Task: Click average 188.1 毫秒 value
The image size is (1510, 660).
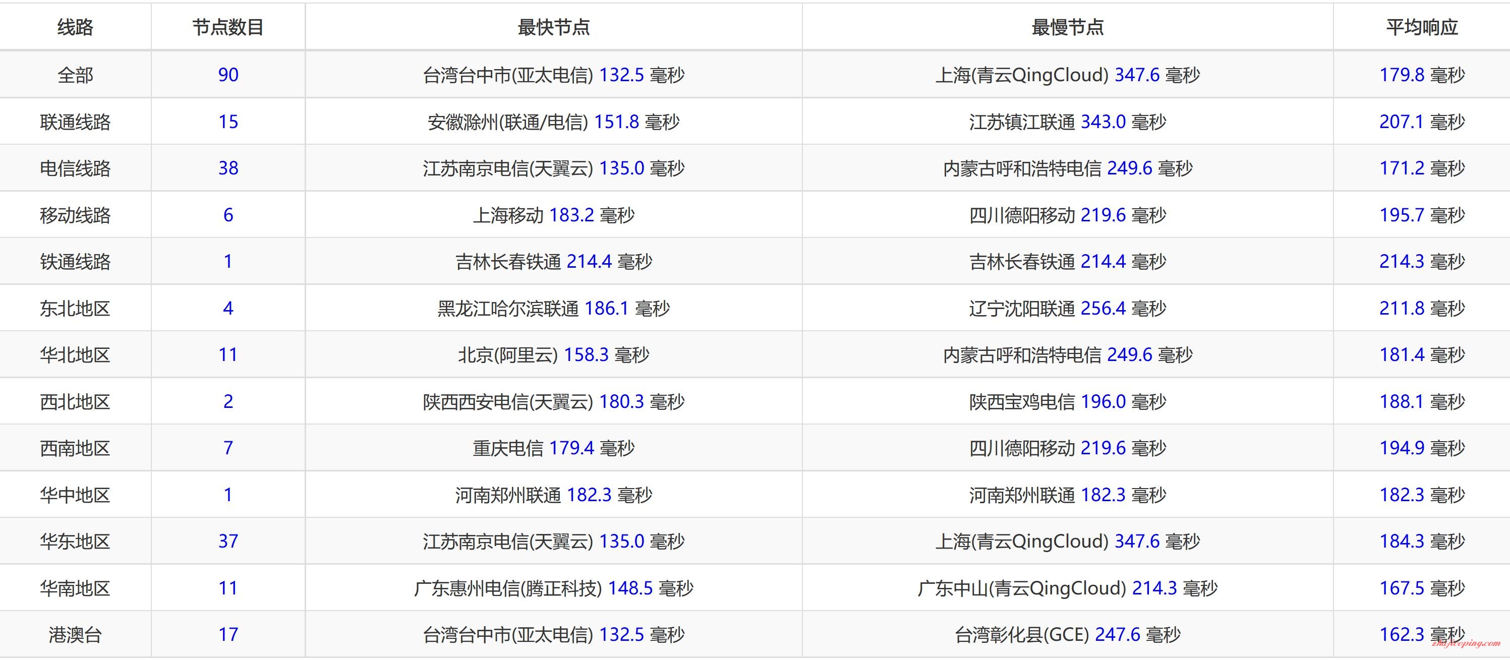Action: click(x=1421, y=401)
